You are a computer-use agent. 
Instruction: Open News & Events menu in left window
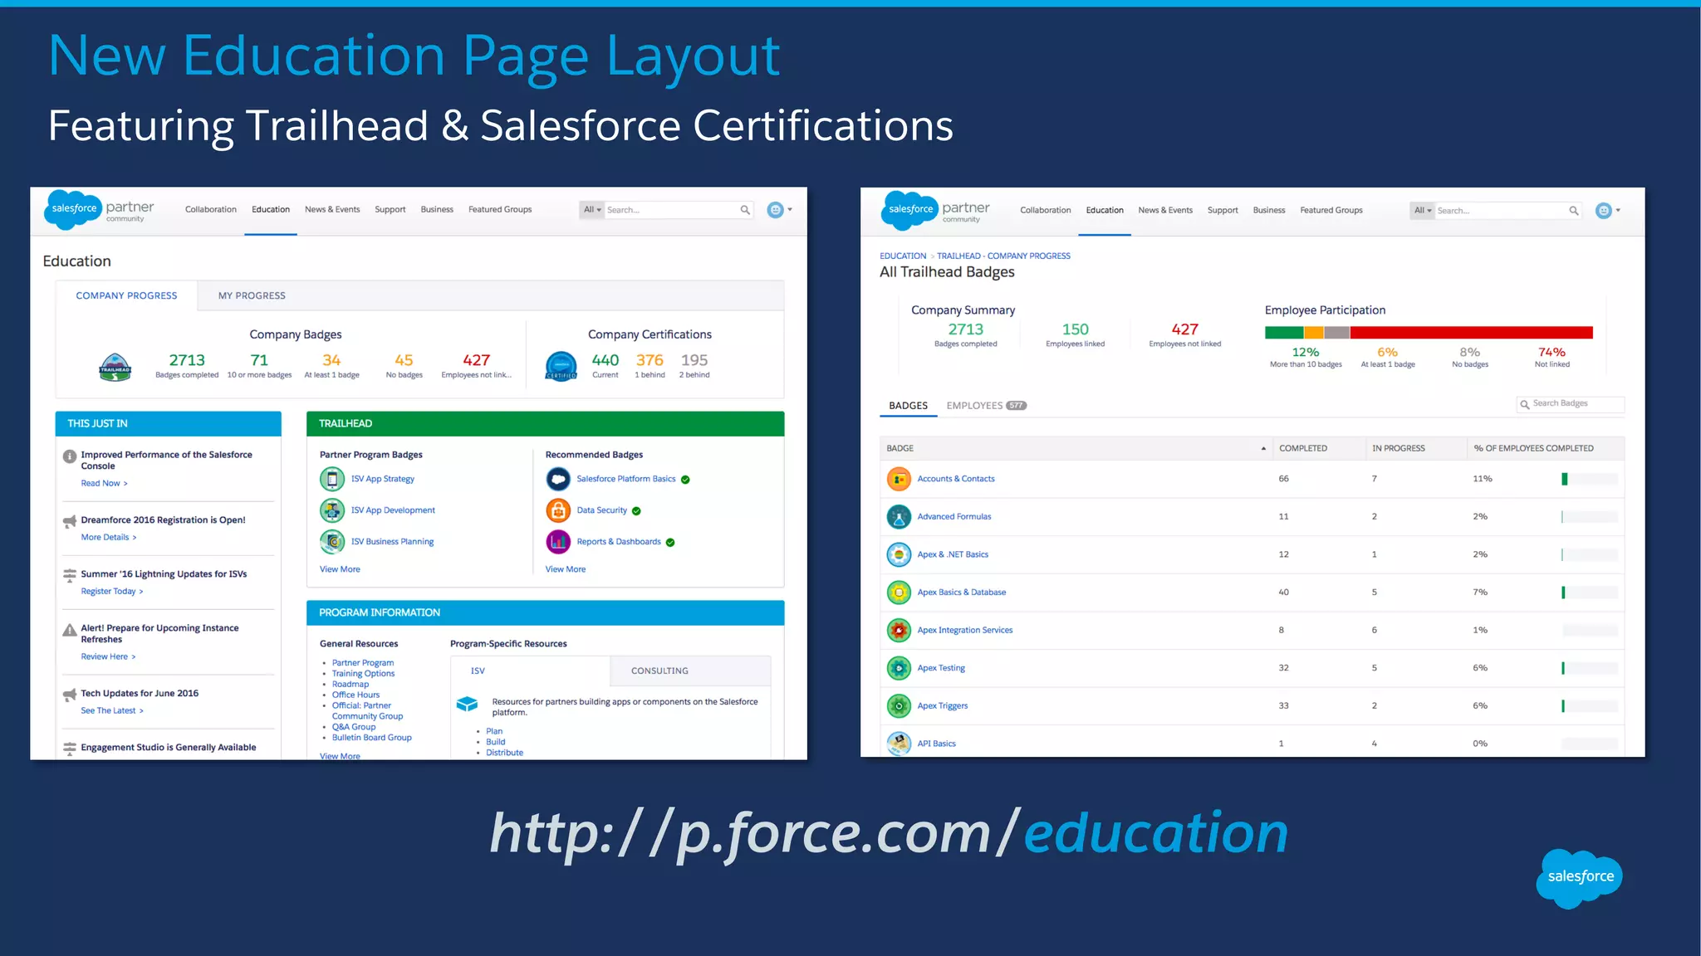pyautogui.click(x=332, y=210)
